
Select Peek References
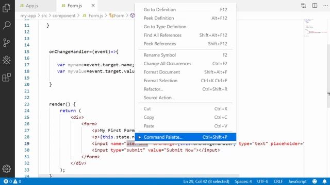point(186,44)
